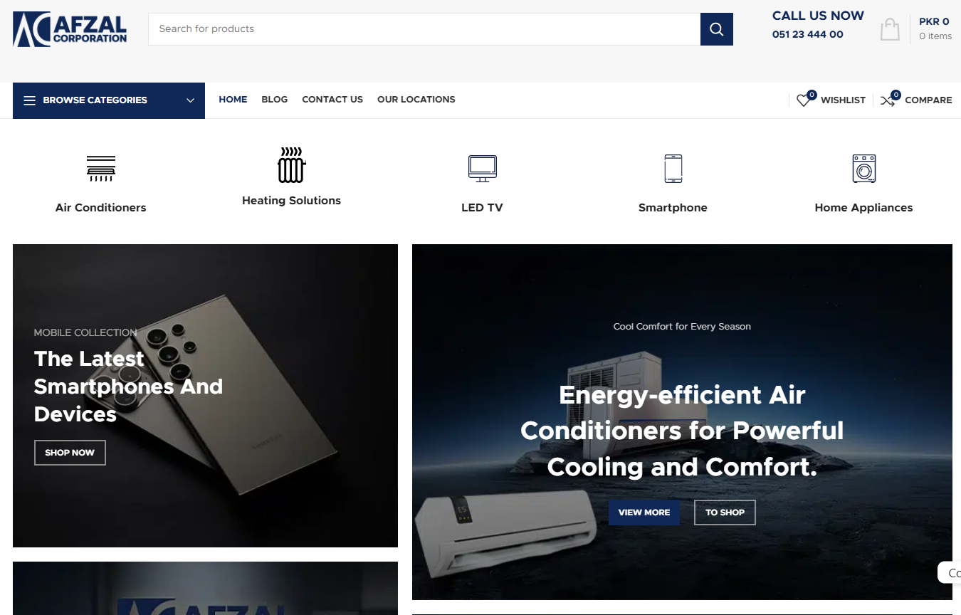Image resolution: width=961 pixels, height=615 pixels.
Task: Select the Air Conditioners category icon
Action: [100, 169]
